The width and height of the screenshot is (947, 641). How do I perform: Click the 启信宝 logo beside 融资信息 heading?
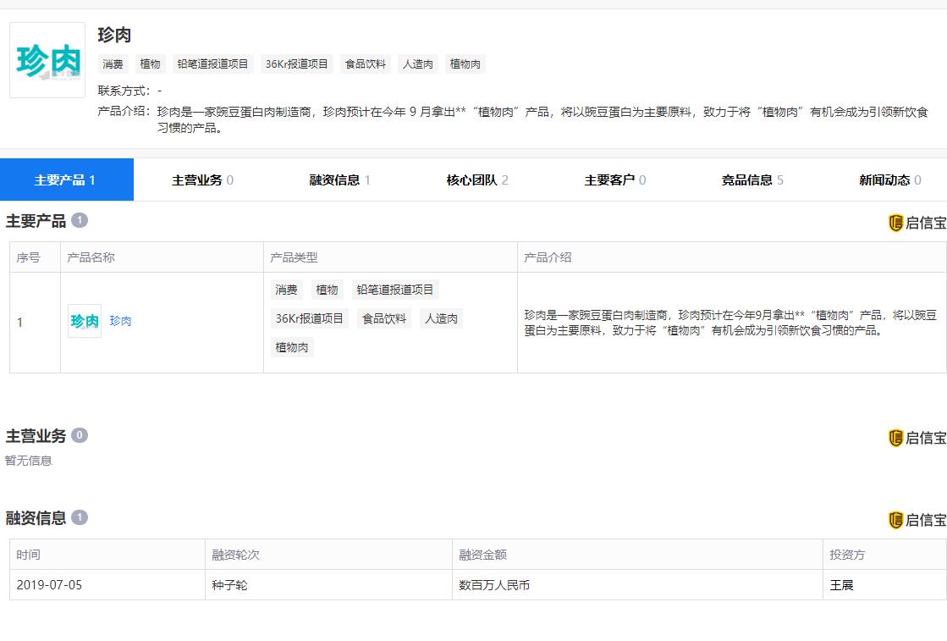point(917,520)
